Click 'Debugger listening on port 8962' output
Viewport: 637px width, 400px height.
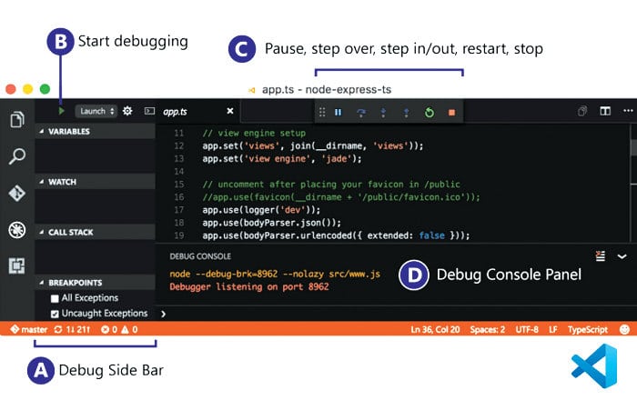click(x=249, y=286)
